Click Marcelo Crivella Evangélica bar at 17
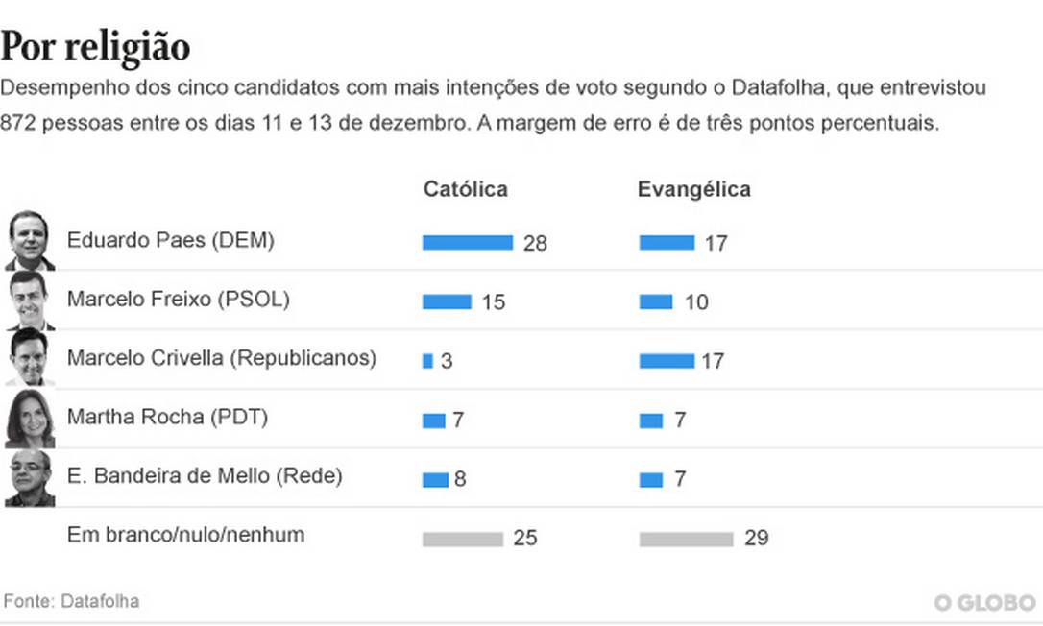1043x626 pixels. click(x=667, y=361)
